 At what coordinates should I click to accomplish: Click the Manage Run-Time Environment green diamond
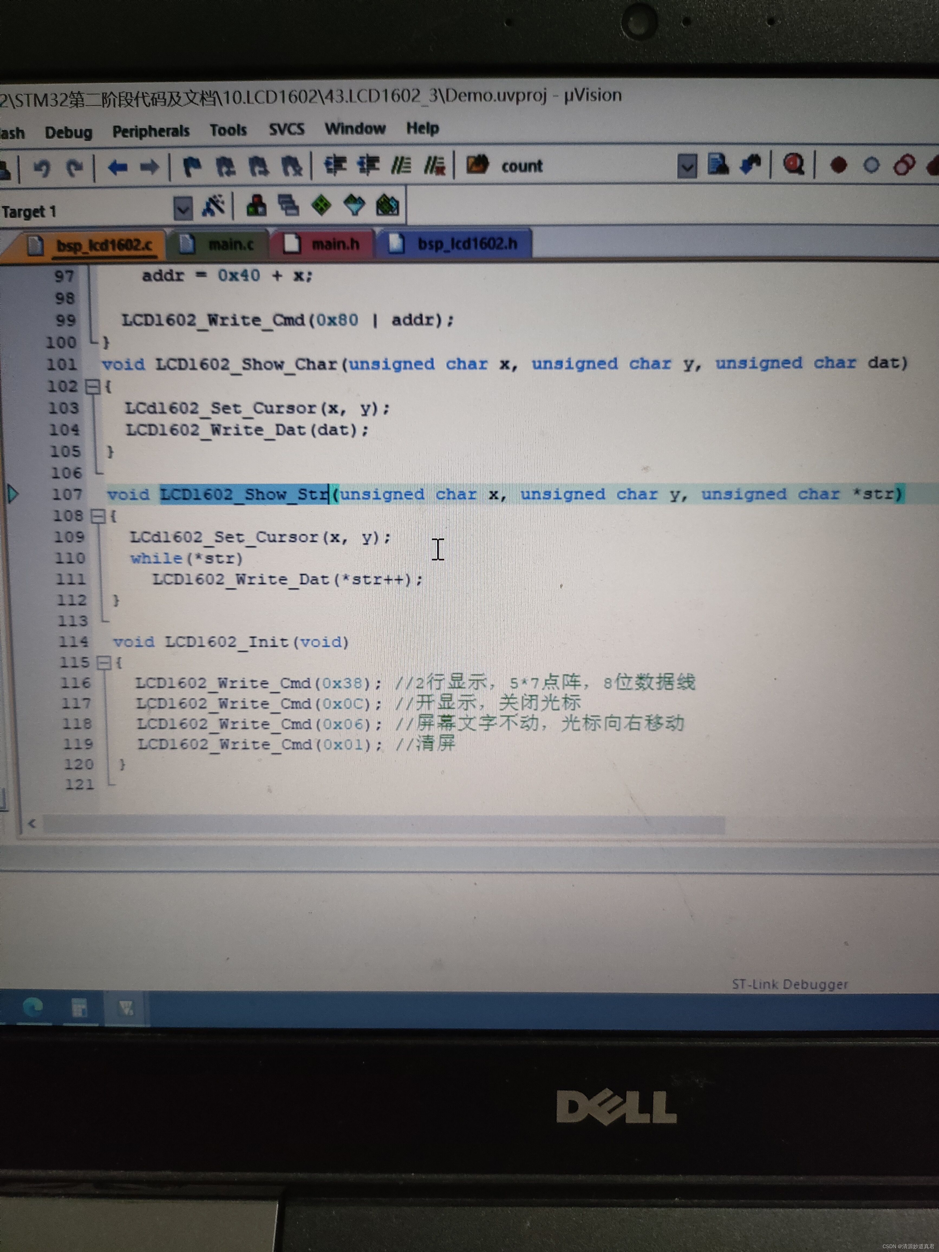pyautogui.click(x=321, y=205)
